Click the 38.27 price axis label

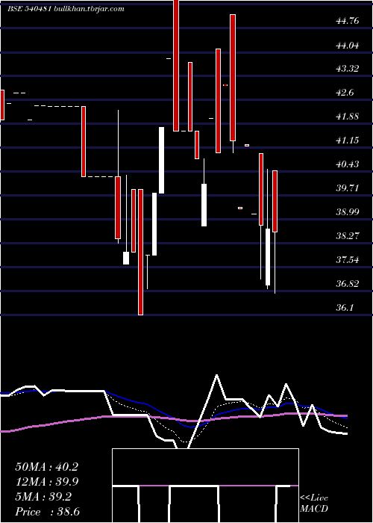348,236
